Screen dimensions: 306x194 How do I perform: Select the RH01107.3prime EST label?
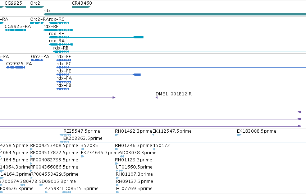(x=134, y=174)
